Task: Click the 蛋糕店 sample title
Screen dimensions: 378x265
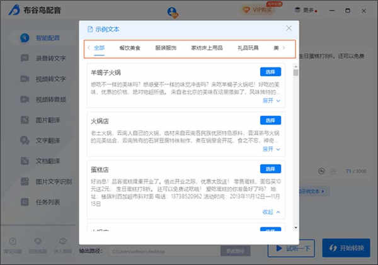Action: click(100, 169)
